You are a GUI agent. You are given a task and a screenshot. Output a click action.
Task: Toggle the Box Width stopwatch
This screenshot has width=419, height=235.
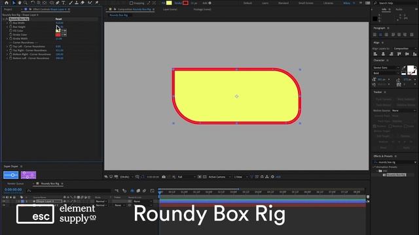tap(11, 23)
